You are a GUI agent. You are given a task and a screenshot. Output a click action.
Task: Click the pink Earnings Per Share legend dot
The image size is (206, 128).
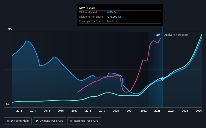71,121
